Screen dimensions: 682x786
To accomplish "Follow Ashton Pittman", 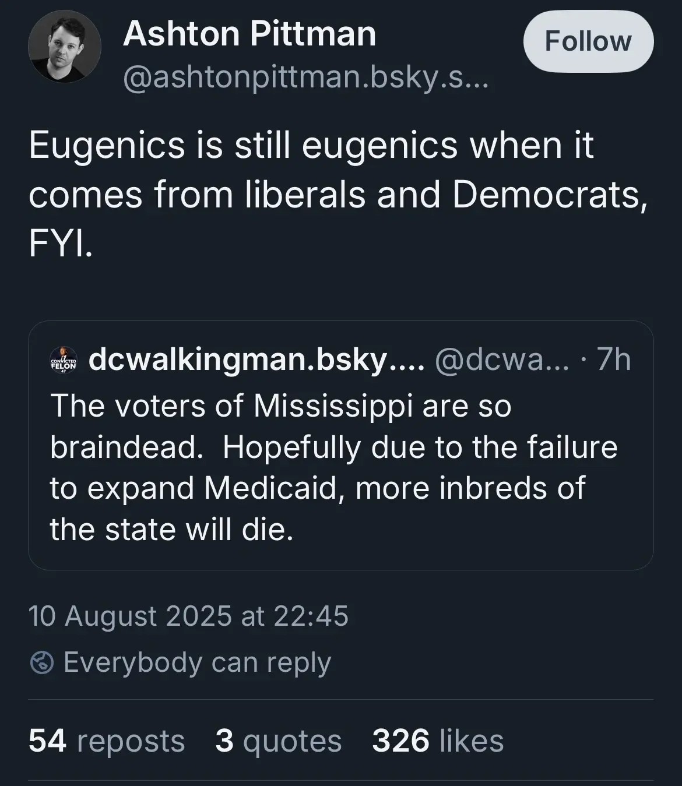I will tap(588, 41).
